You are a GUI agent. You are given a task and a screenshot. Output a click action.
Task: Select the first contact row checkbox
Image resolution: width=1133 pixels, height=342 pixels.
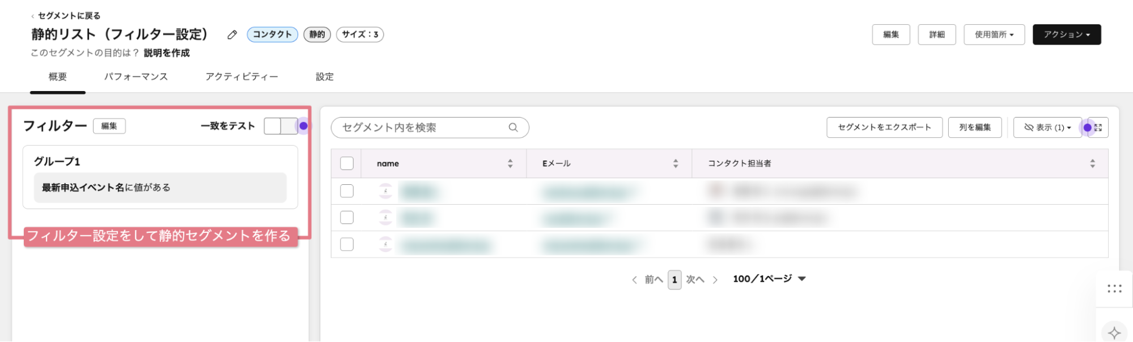point(347,191)
